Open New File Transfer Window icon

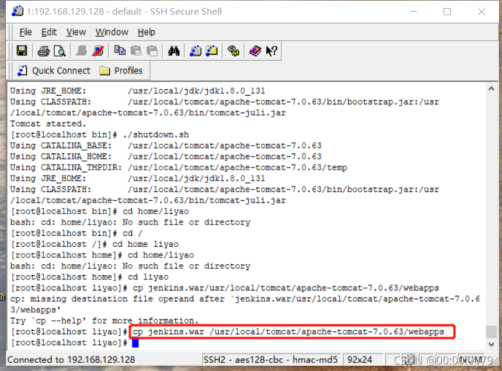pos(212,51)
